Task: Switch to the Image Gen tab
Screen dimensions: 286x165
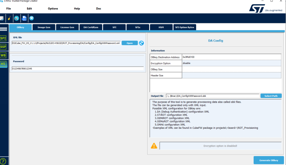Action: pos(44,27)
